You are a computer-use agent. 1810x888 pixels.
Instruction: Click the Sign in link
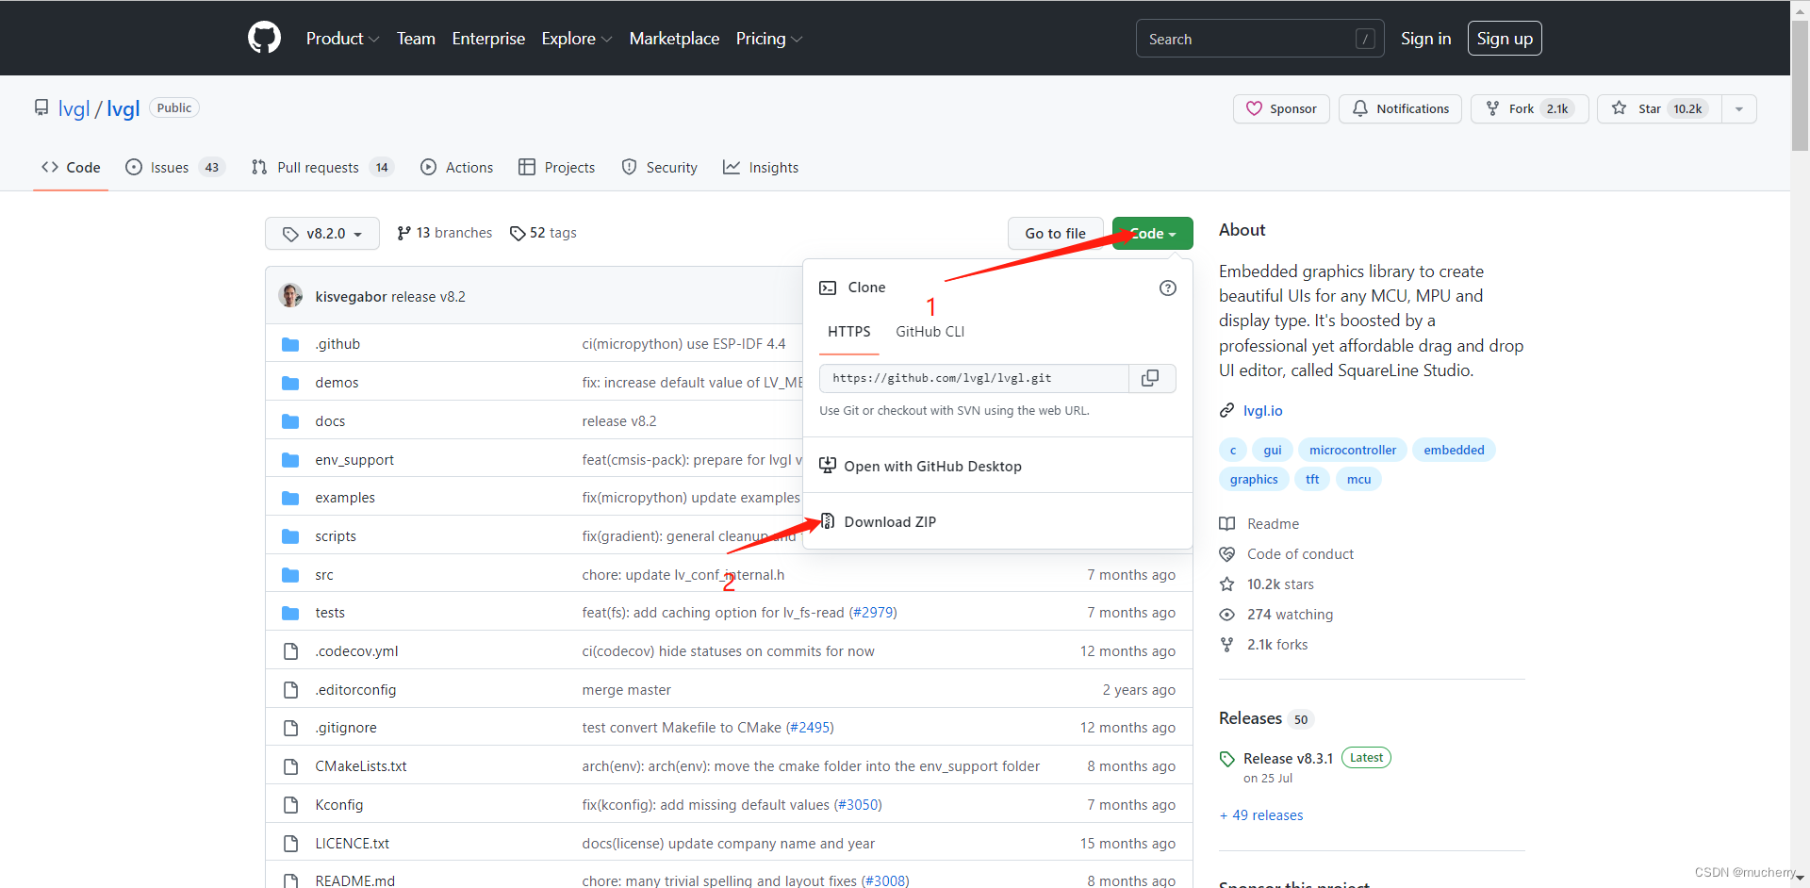pos(1425,39)
